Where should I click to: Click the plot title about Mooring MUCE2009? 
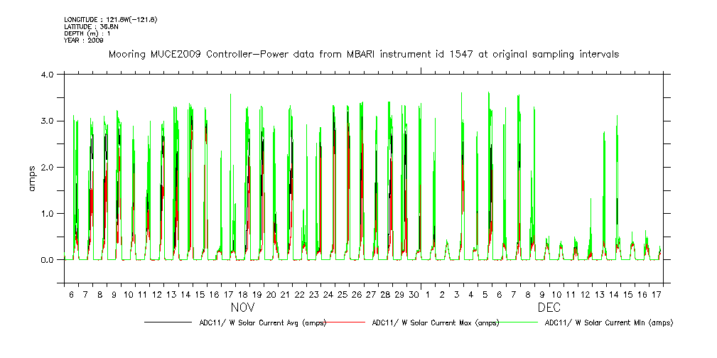click(363, 54)
